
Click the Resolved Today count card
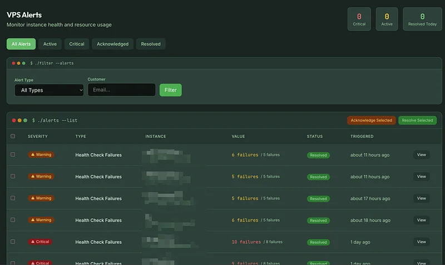[x=422, y=19]
